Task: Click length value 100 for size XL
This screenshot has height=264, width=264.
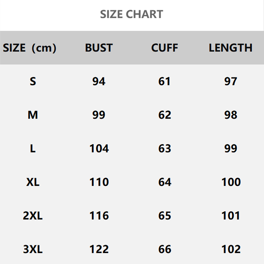Action: click(x=231, y=182)
